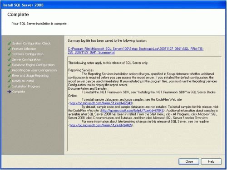
Task: Click the 'Documentation and Samples' notes heading
Action: [x=87, y=88]
